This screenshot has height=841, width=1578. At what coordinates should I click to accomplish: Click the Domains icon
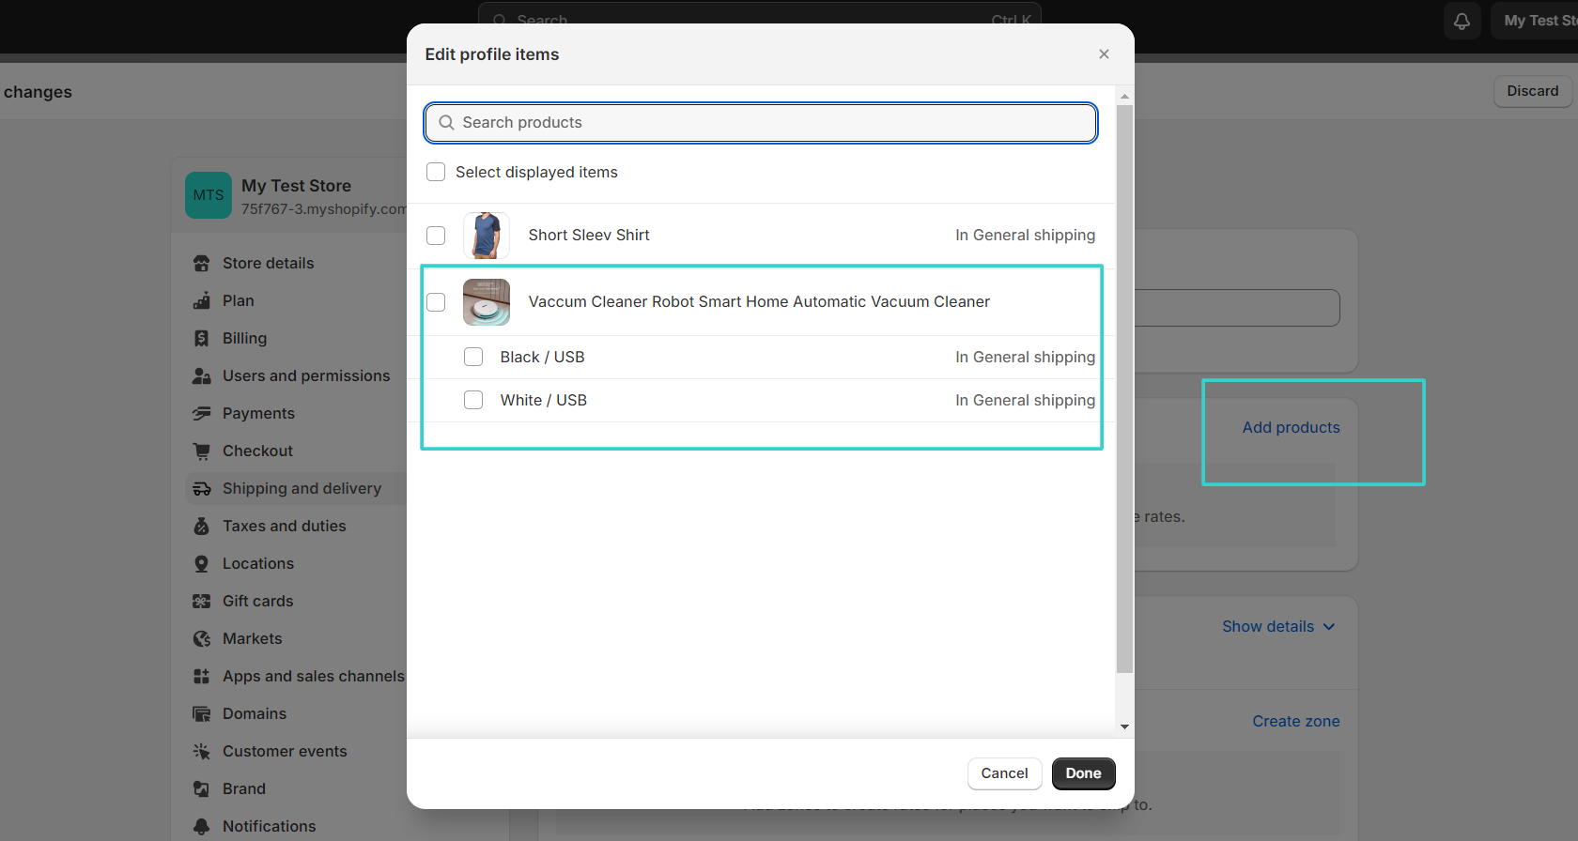pos(201,714)
